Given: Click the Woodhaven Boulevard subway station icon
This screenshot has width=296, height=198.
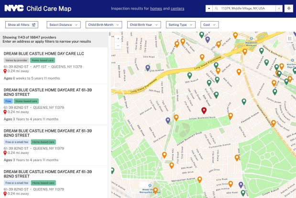Looking at the screenshot, I should tap(251, 38).
